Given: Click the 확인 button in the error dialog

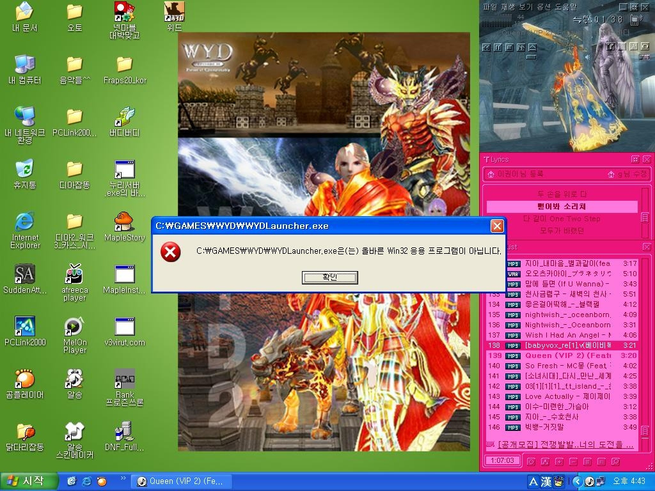Looking at the screenshot, I should (x=329, y=277).
